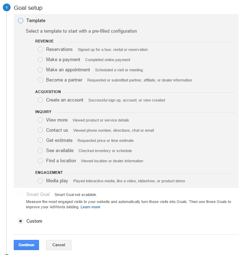
Task: Choose the Create an account template
Action: click(40, 100)
